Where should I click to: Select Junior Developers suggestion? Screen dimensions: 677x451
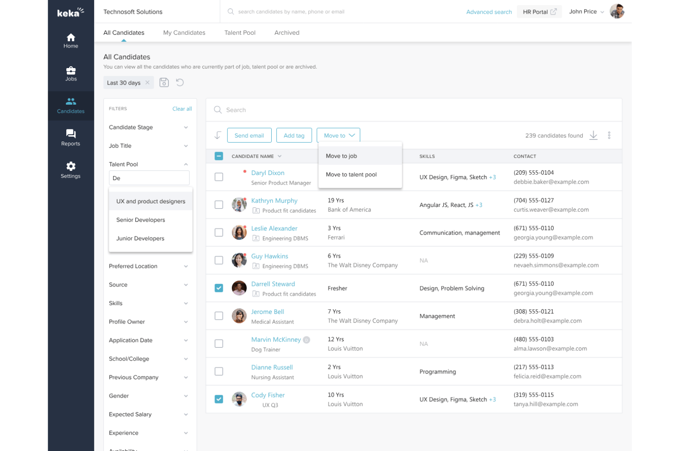pos(150,239)
